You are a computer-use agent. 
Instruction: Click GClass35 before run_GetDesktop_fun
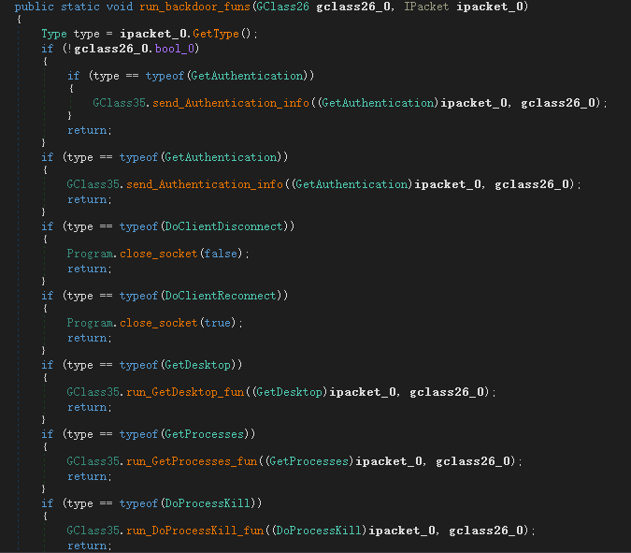pyautogui.click(x=93, y=392)
